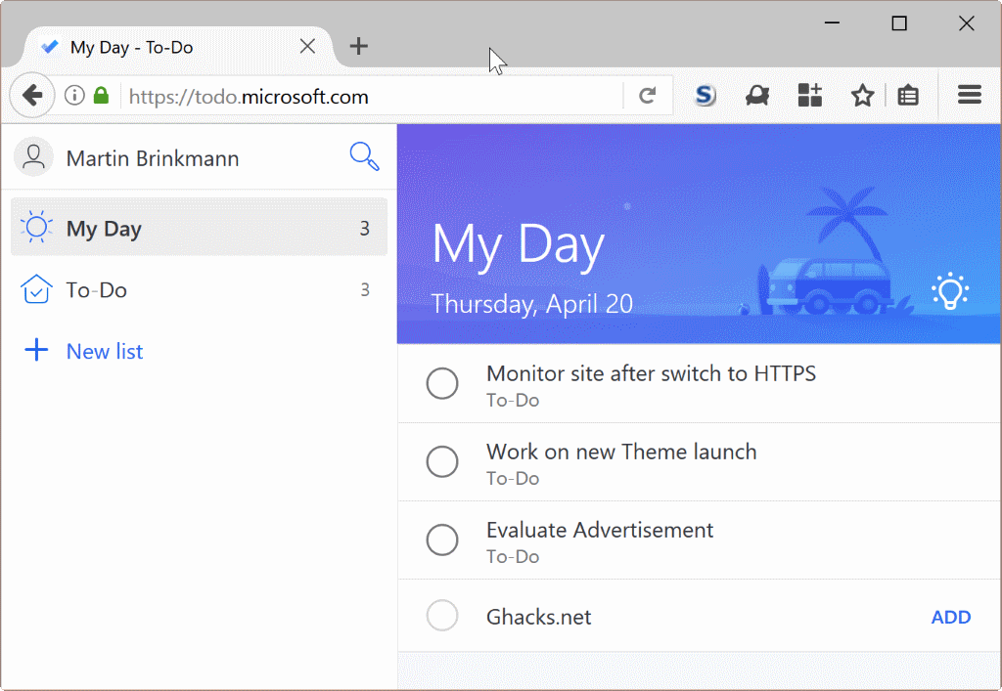Bookmark this page with the star icon
The width and height of the screenshot is (1002, 691).
click(x=862, y=95)
